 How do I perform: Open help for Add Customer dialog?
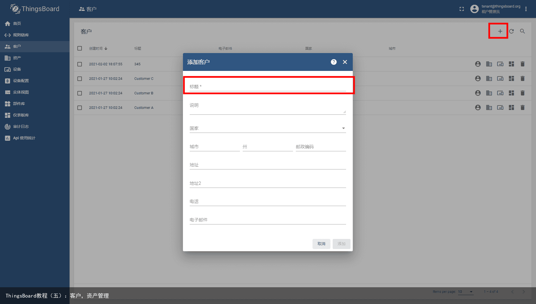point(334,62)
